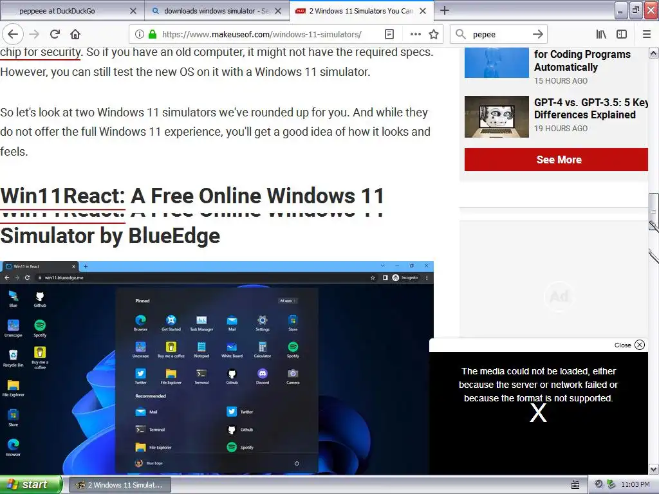Open the blue coding article thumbnail
Image resolution: width=659 pixels, height=494 pixels.
[x=496, y=62]
